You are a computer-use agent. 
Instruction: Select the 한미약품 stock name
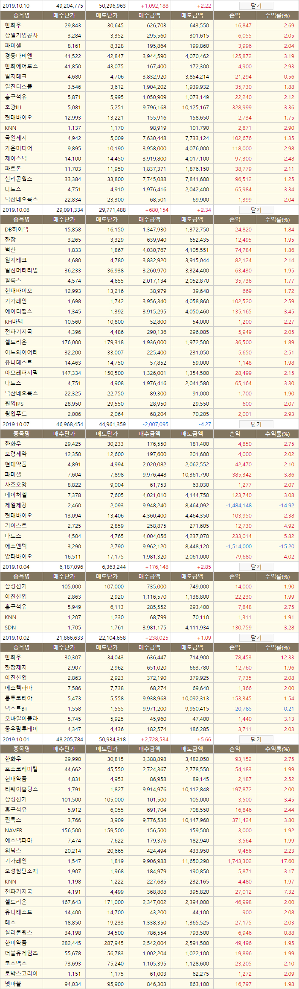click(15, 943)
